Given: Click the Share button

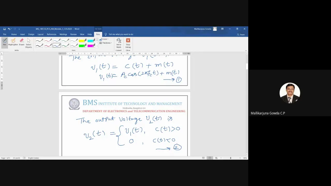Looking at the screenshot, I should pos(241,35).
